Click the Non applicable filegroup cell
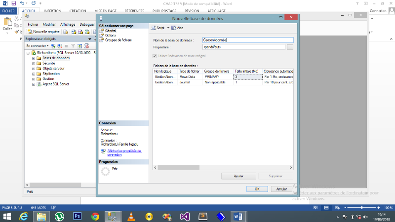This screenshot has height=222, width=395. coord(218,82)
